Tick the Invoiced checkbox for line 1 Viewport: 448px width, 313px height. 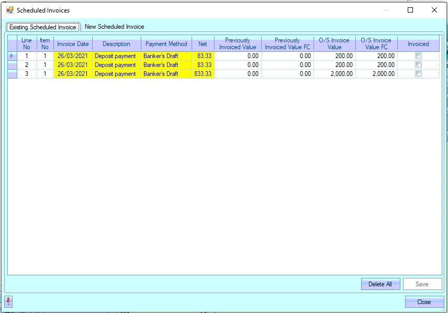point(418,56)
